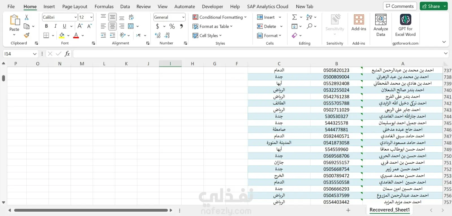Screen dimensions: 452x216
Task: Open the Cell Styles menu
Action: point(207,36)
